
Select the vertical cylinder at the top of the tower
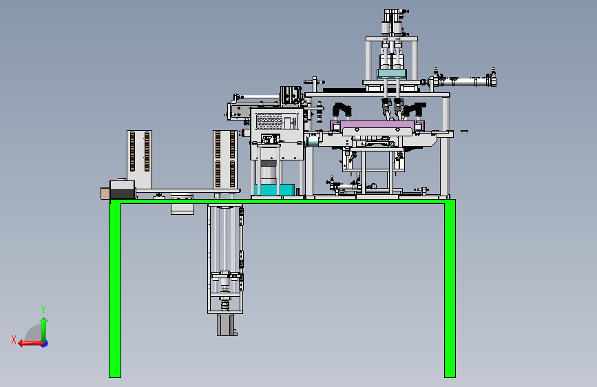(392, 22)
